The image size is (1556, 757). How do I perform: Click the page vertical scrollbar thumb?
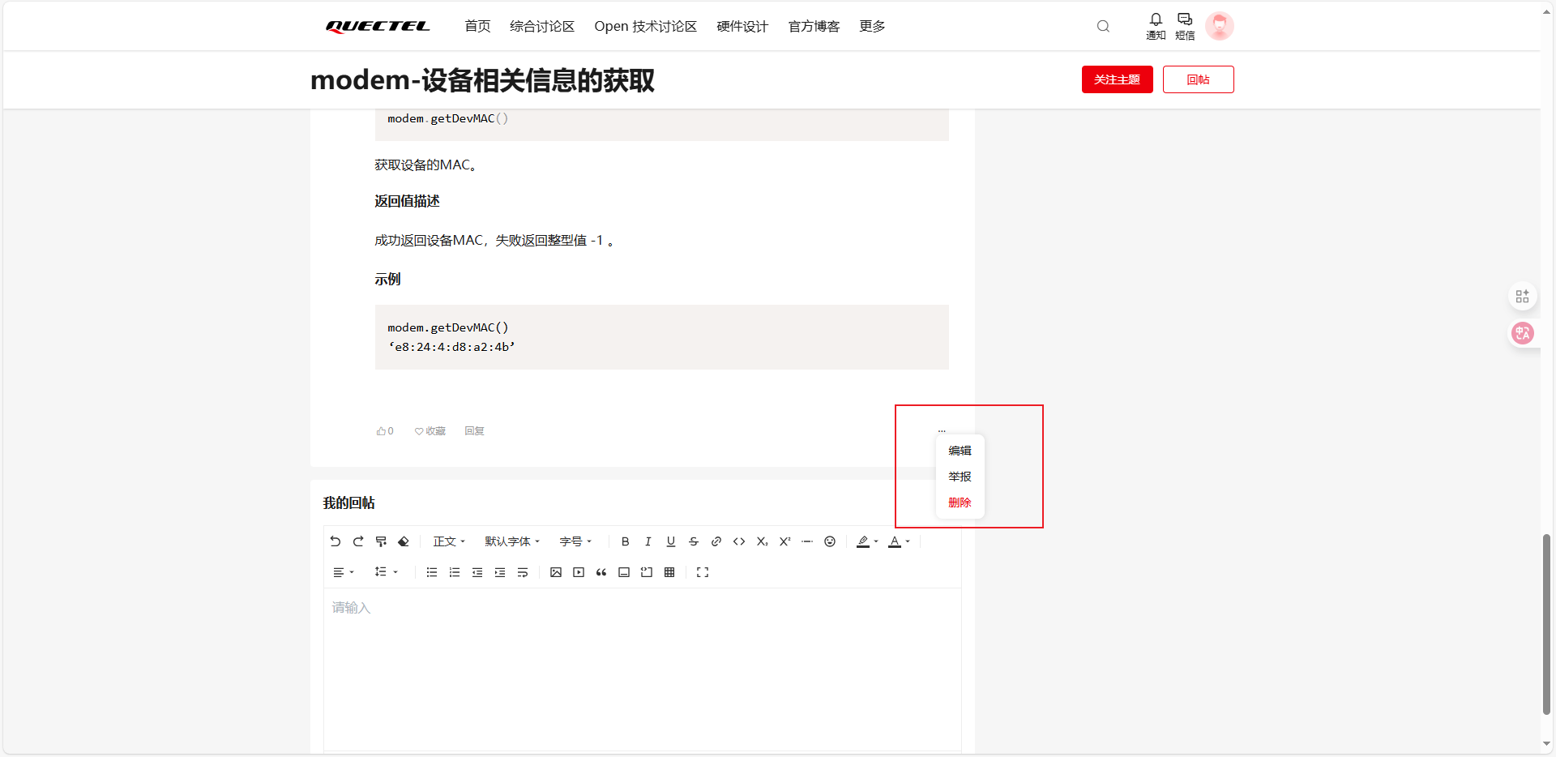pos(1546,624)
